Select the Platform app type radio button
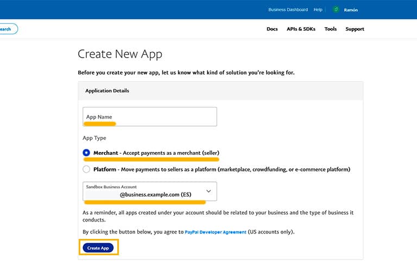Screen dimensions: 417x278 point(86,169)
